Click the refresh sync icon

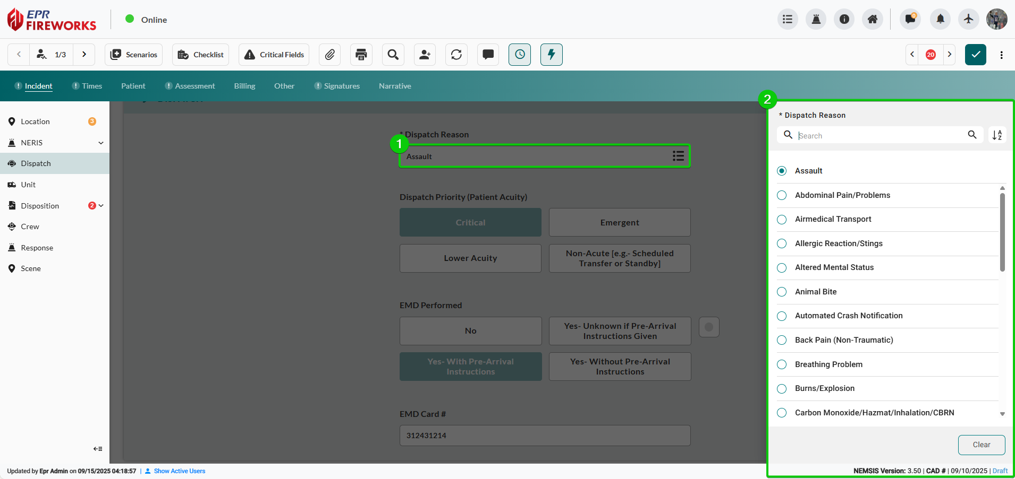(x=456, y=55)
